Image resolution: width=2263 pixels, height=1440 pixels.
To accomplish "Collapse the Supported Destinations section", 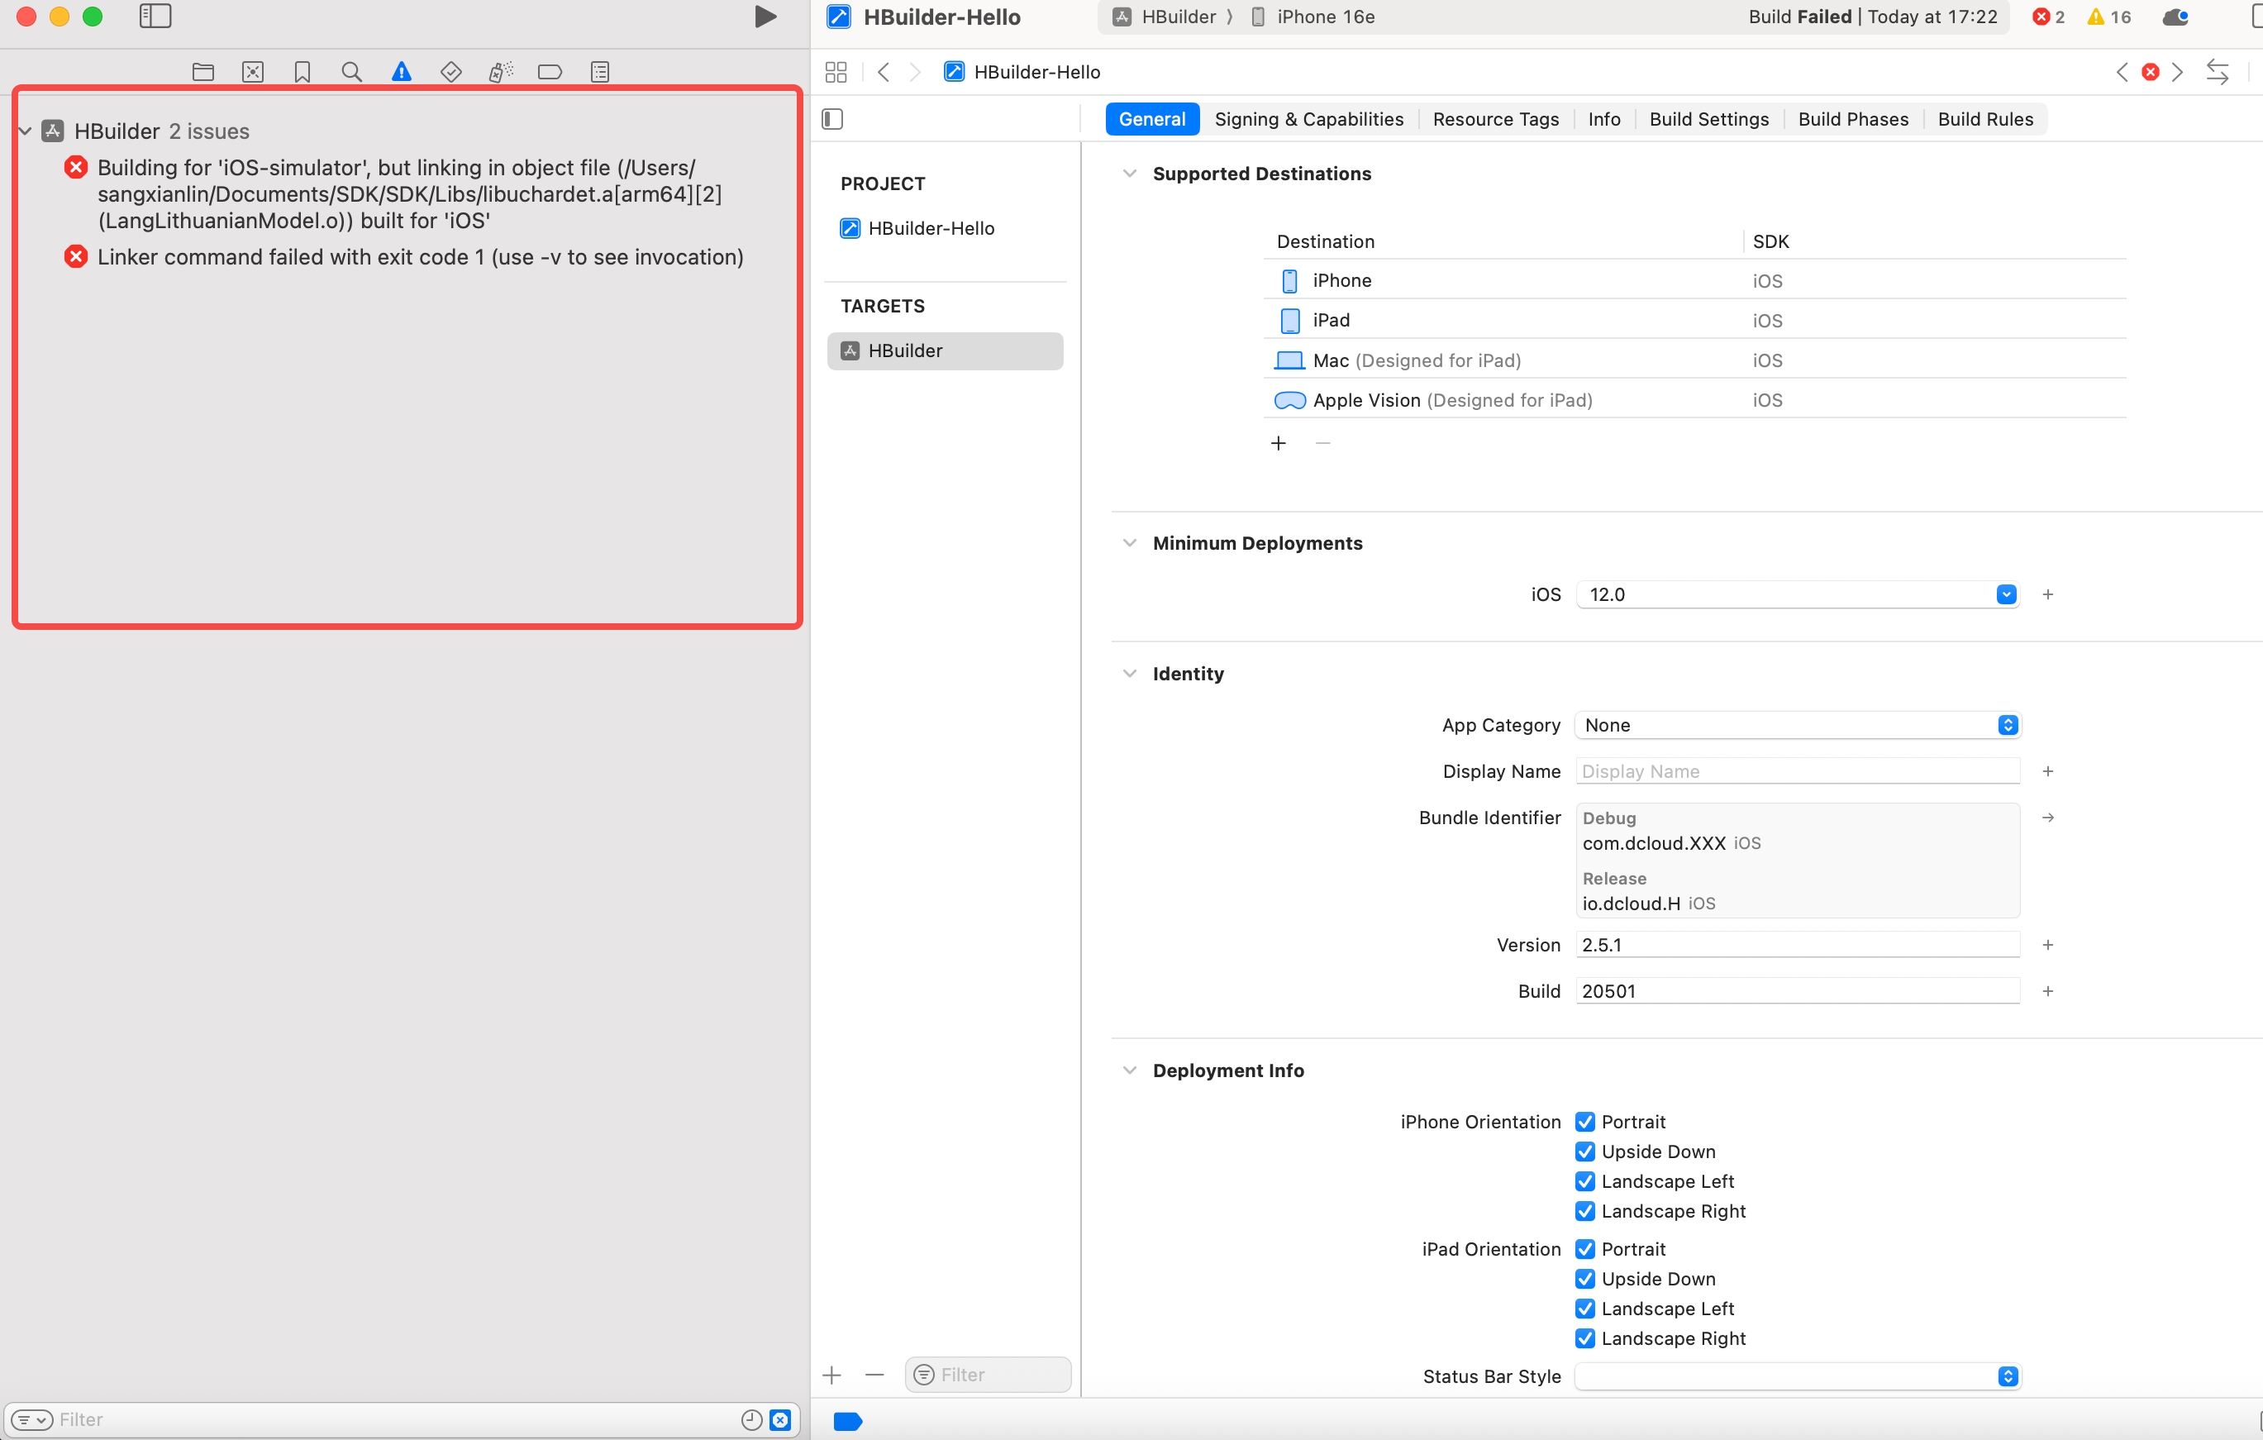I will pos(1130,173).
